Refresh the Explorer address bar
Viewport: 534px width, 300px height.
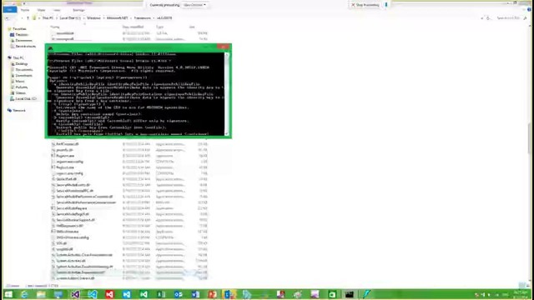(488, 18)
